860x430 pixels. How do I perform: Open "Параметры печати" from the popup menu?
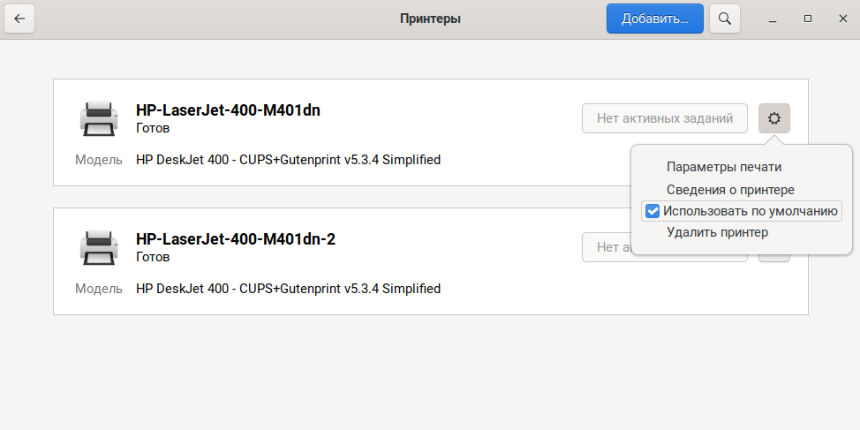[x=724, y=167]
